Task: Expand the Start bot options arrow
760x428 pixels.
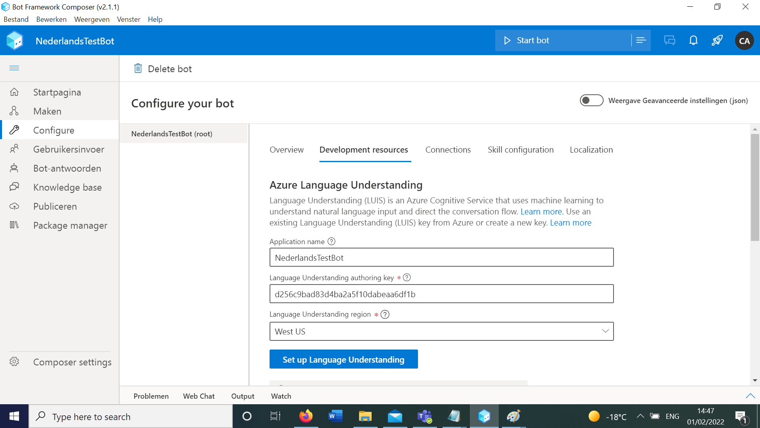Action: coord(640,40)
